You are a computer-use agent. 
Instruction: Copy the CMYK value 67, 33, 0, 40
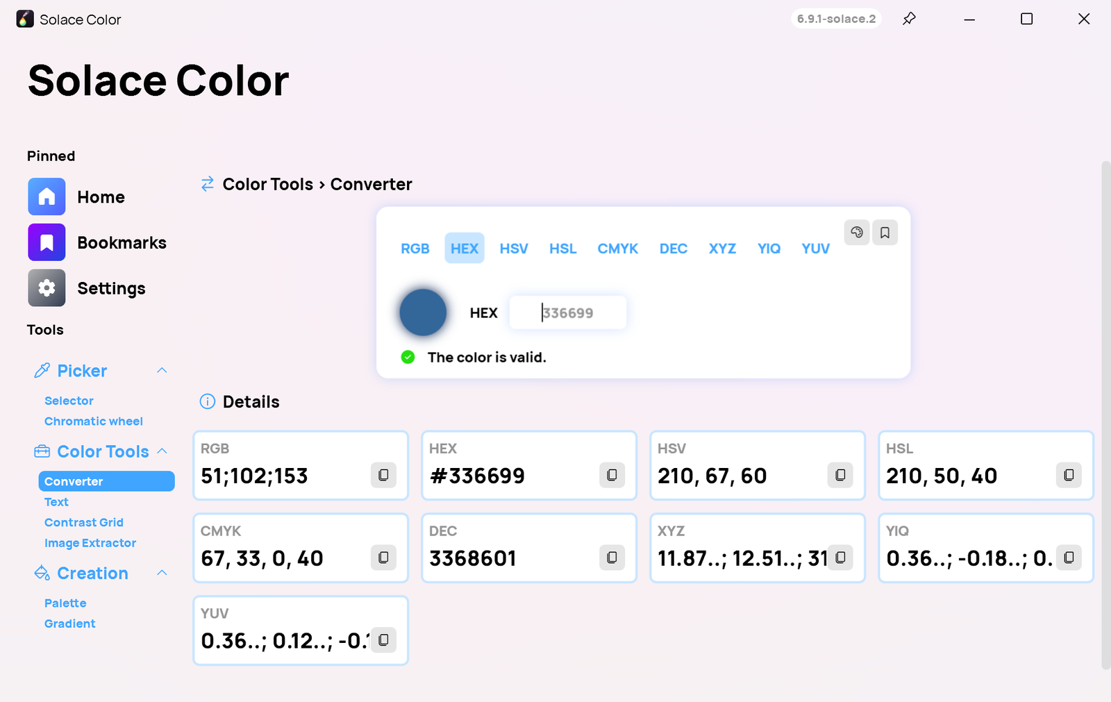tap(383, 558)
